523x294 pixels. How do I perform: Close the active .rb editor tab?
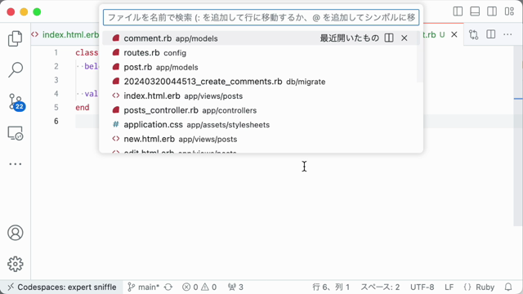pyautogui.click(x=454, y=34)
